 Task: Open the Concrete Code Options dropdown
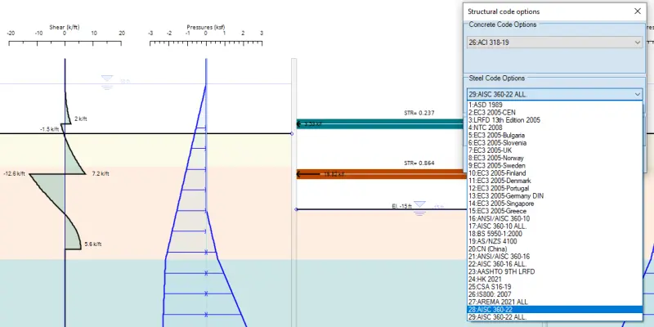[x=554, y=43]
